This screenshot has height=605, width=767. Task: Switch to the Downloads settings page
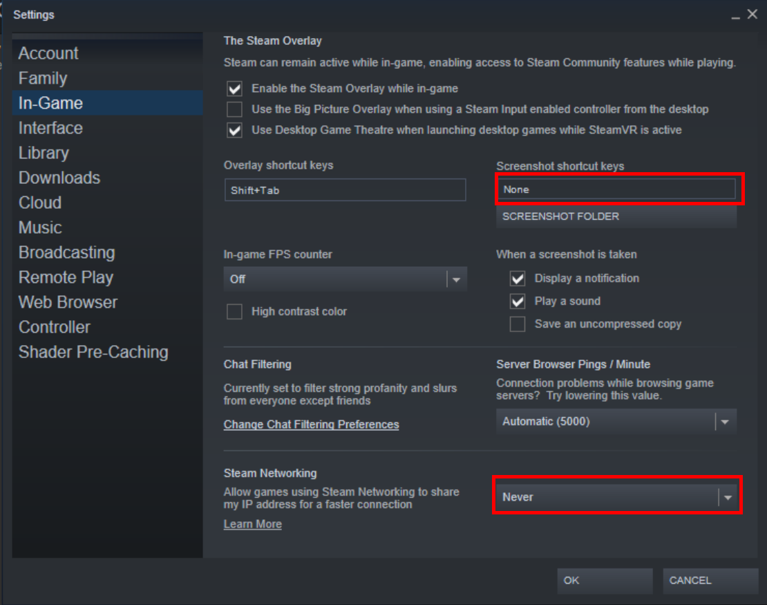tap(59, 178)
